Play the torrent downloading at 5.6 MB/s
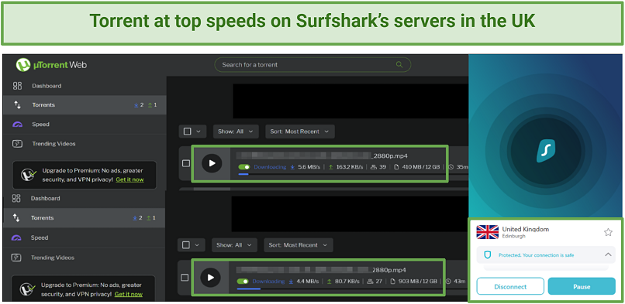This screenshot has height=304, width=625. coord(212,163)
